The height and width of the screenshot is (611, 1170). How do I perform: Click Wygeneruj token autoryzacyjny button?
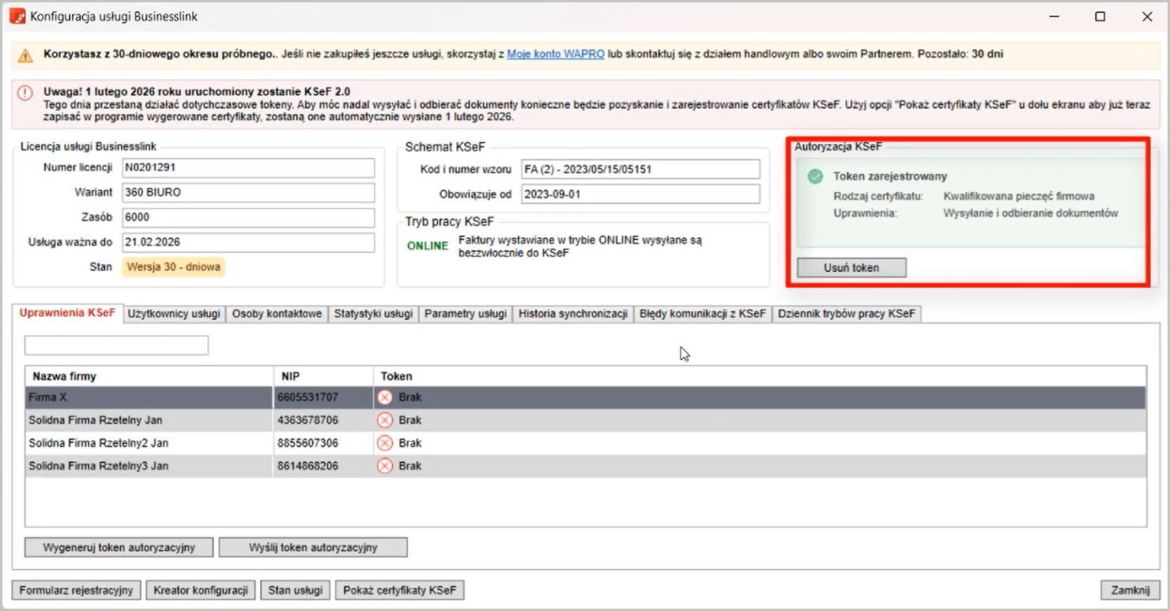119,547
